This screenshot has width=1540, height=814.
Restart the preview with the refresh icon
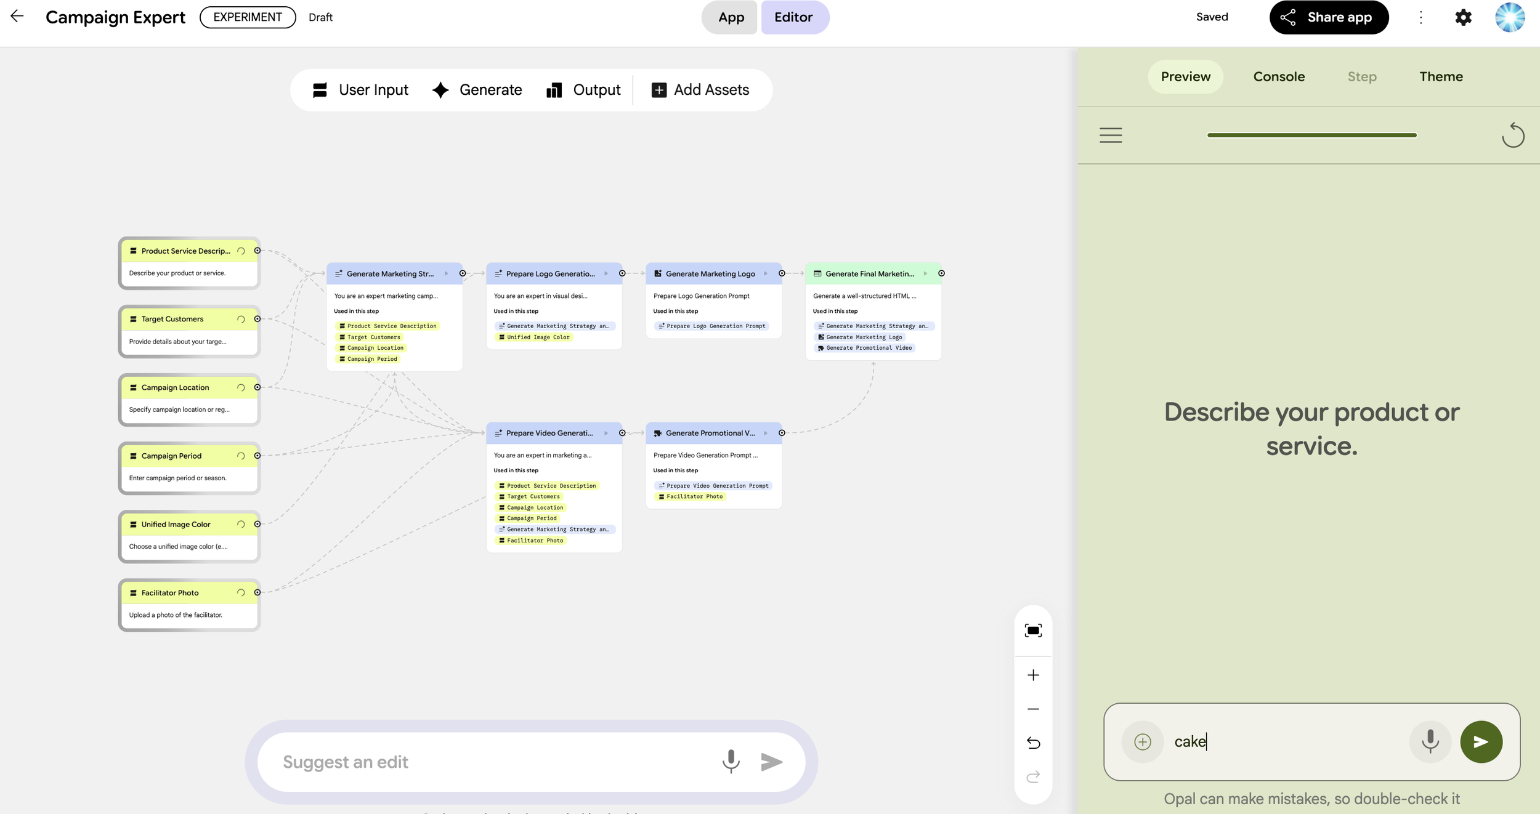pyautogui.click(x=1512, y=135)
